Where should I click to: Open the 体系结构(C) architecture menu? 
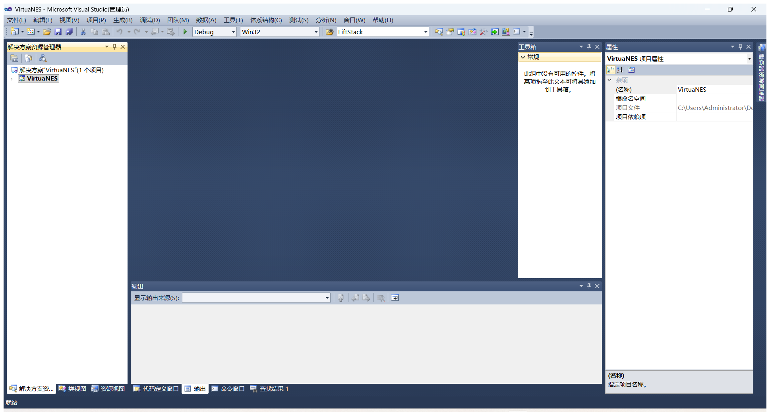[266, 20]
